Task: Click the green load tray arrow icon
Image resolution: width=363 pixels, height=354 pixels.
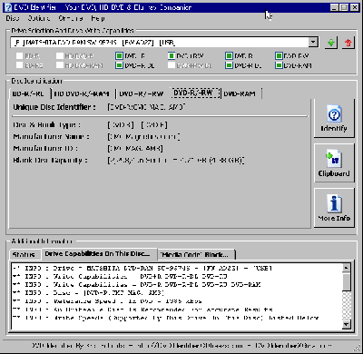Action: 331,43
